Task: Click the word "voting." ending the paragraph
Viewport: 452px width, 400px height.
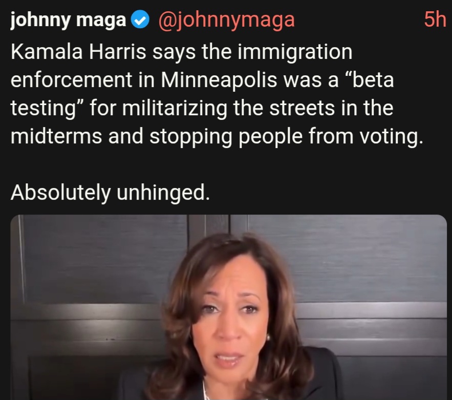Action: point(391,136)
